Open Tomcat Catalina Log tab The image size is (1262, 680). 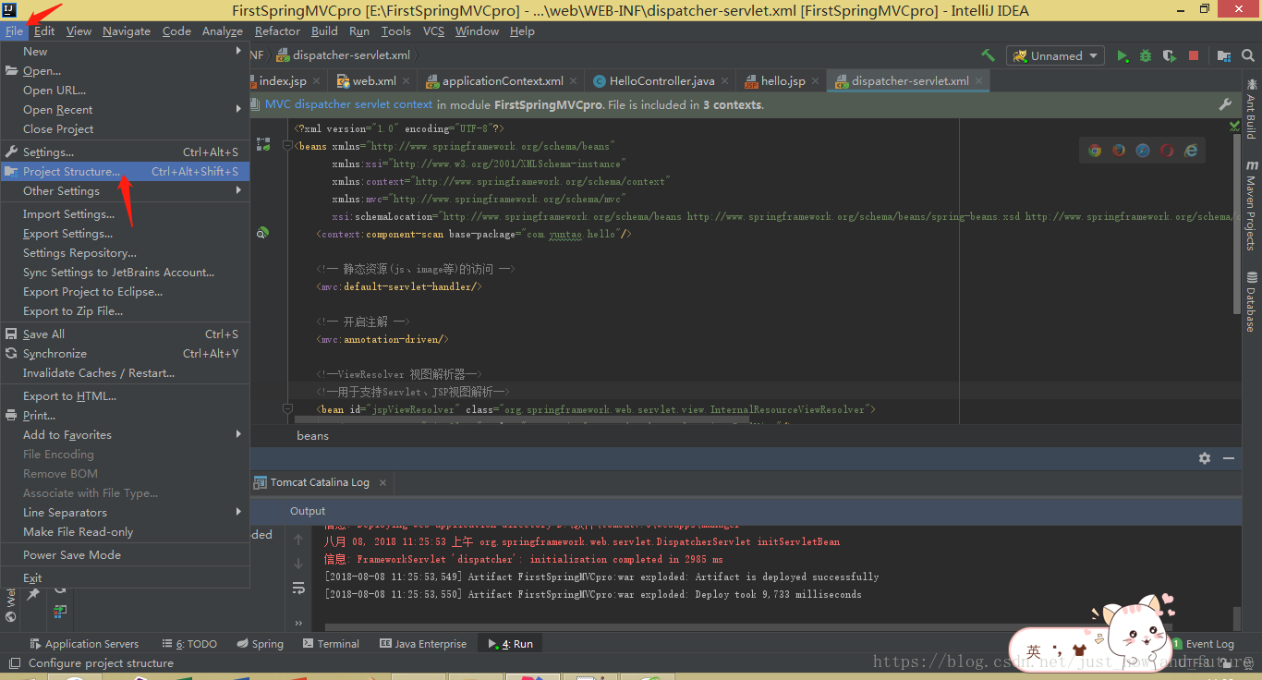(x=320, y=482)
